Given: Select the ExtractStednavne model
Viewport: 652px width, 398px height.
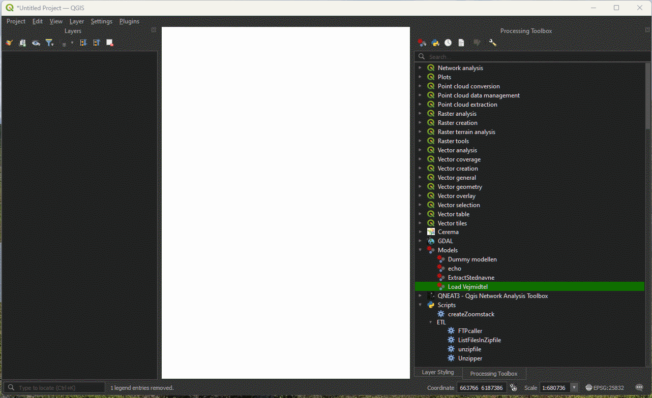Looking at the screenshot, I should tap(471, 278).
